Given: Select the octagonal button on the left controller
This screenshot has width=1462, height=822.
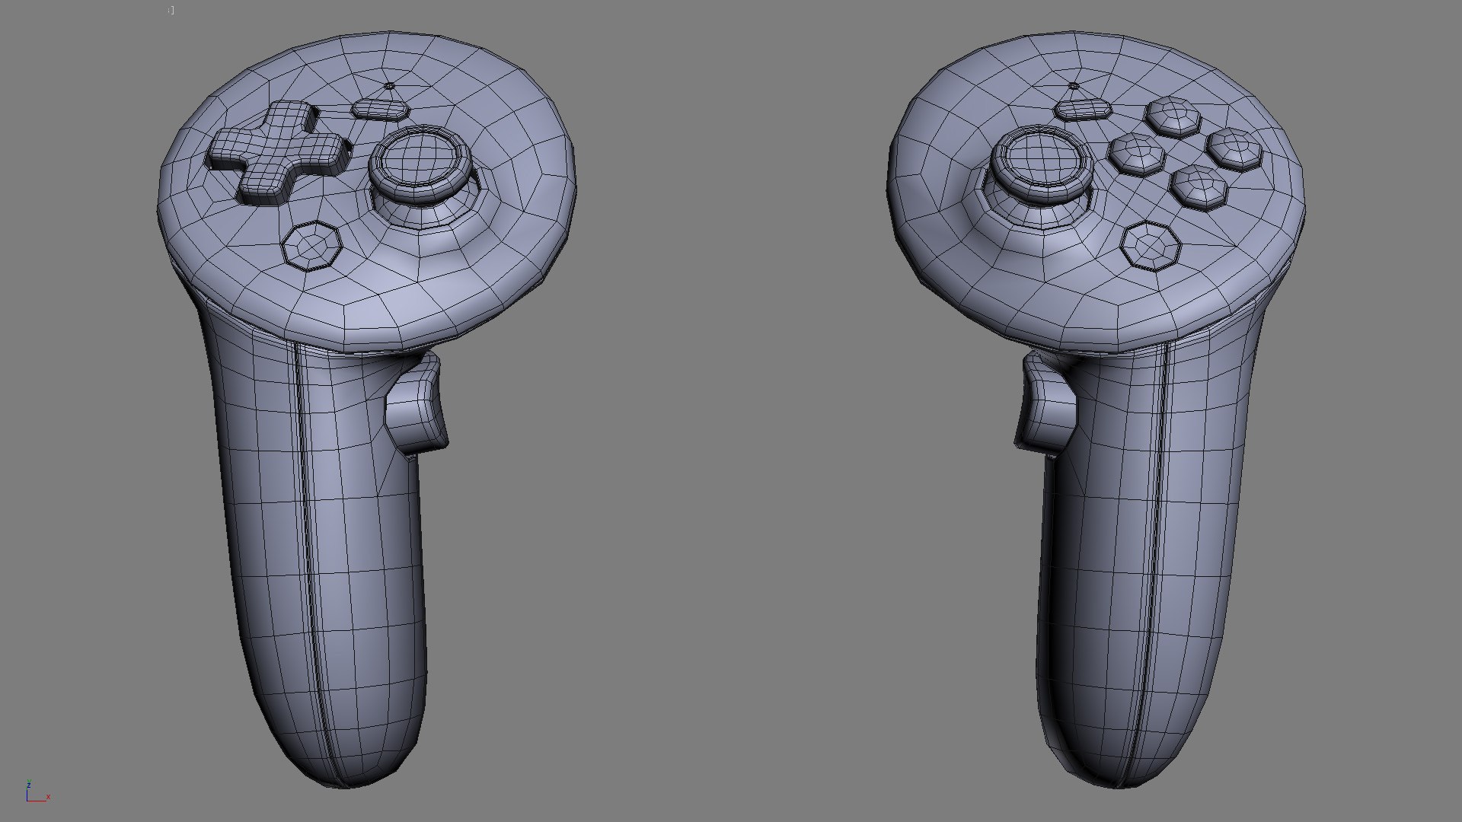Looking at the screenshot, I should [x=311, y=245].
